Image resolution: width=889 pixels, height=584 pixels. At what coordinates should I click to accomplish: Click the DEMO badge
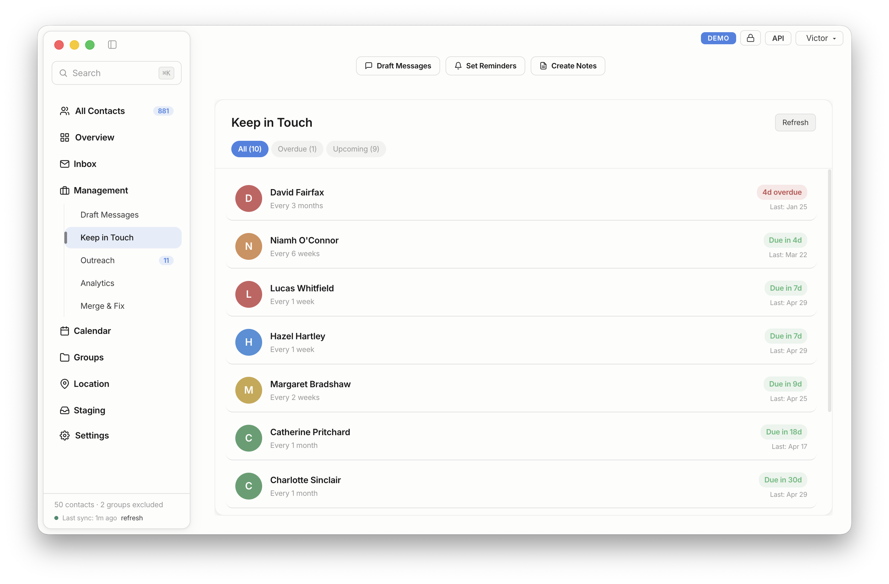click(718, 38)
